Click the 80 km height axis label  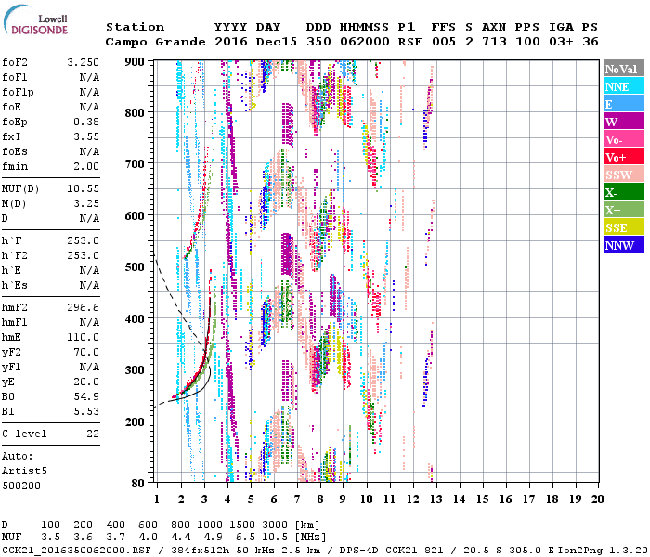[138, 483]
